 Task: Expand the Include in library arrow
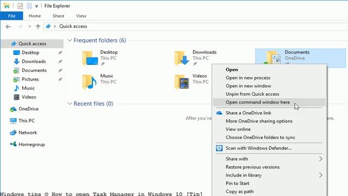(x=321, y=175)
